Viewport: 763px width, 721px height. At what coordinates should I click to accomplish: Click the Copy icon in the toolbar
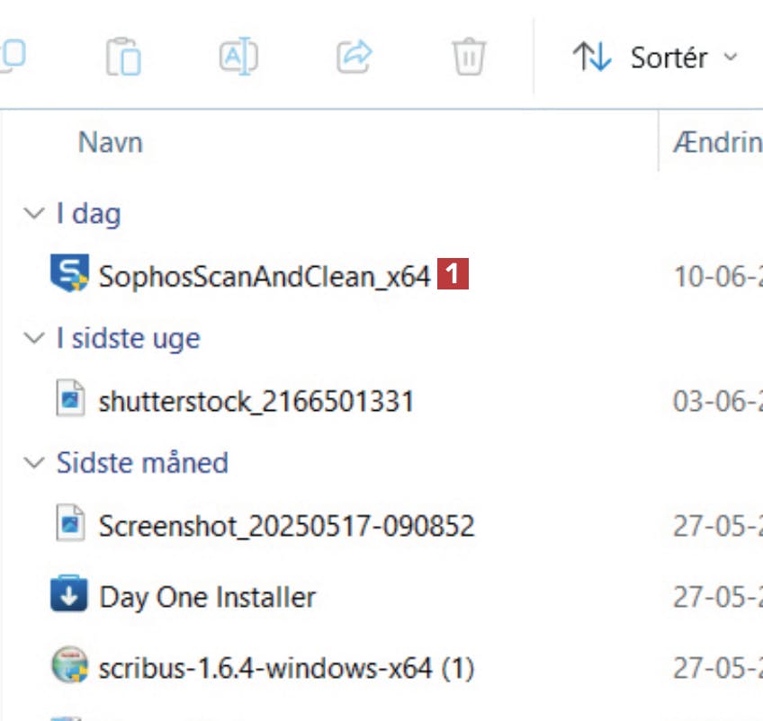[x=11, y=58]
